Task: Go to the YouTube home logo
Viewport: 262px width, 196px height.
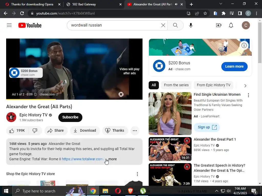Action: coord(30,25)
